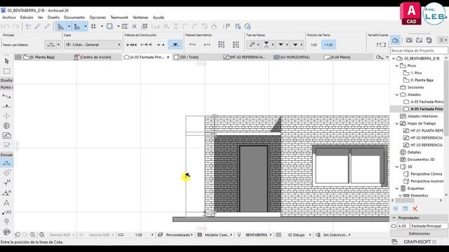This screenshot has width=449, height=252.
Task: Open the Documento menu
Action: point(74,17)
